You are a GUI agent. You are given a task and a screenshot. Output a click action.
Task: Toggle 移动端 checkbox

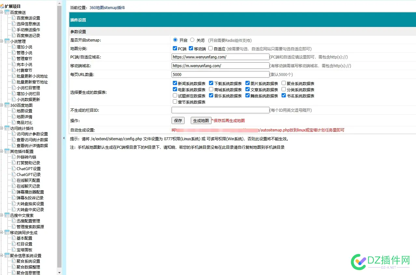point(191,49)
